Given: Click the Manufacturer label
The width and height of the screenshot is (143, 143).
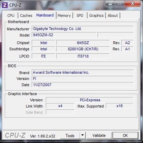Looking at the screenshot, I should 18,29.
